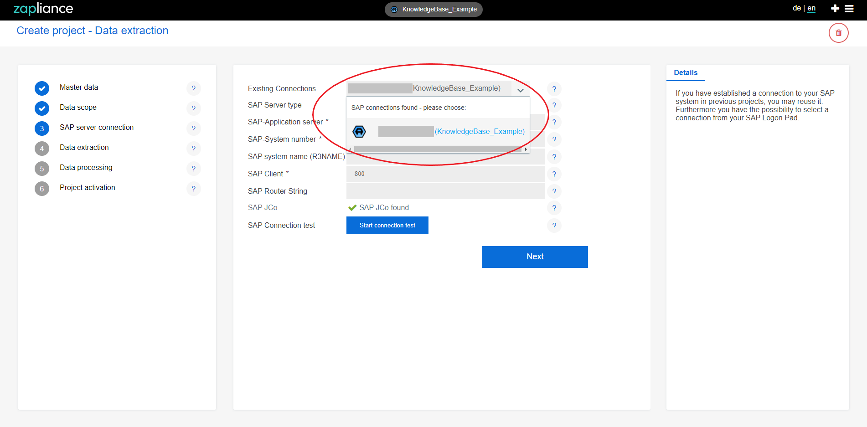The height and width of the screenshot is (427, 867).
Task: Click the scrollbar right arrow in dropdown
Action: tap(526, 149)
